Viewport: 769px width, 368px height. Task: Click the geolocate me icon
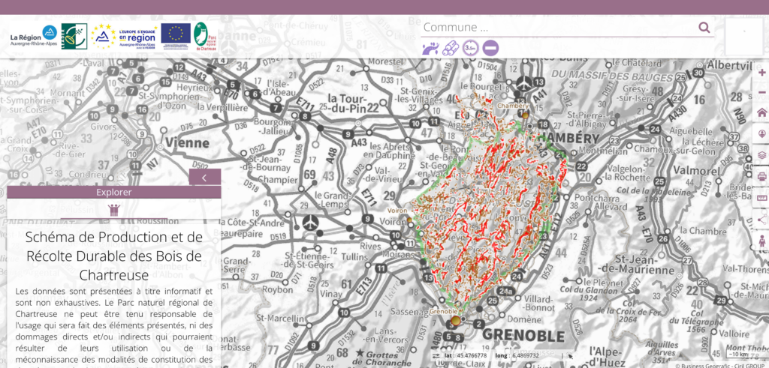[762, 133]
